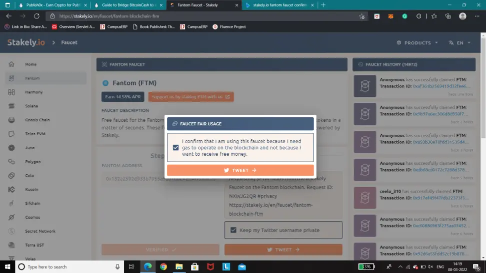Choose the Solana icon in sidebar
This screenshot has width=486, height=273.
pyautogui.click(x=11, y=106)
